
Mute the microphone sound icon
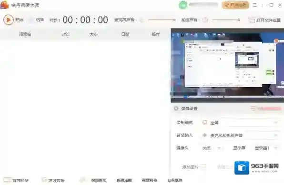142,20
